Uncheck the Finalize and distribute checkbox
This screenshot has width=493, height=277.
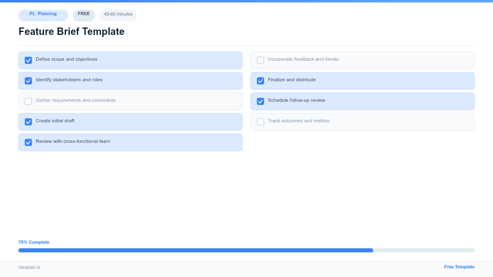pos(260,80)
